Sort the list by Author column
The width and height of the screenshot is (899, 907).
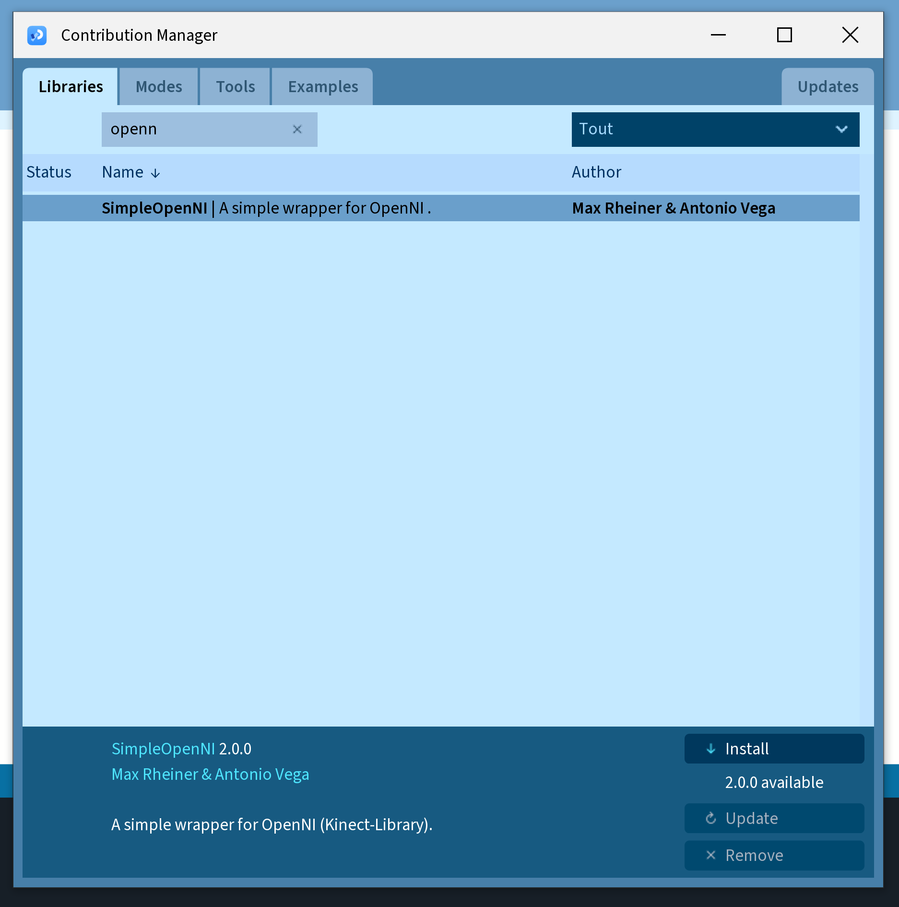click(596, 172)
